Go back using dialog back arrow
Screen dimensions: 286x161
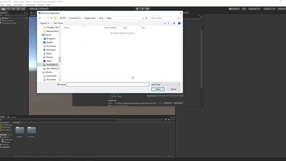40,18
